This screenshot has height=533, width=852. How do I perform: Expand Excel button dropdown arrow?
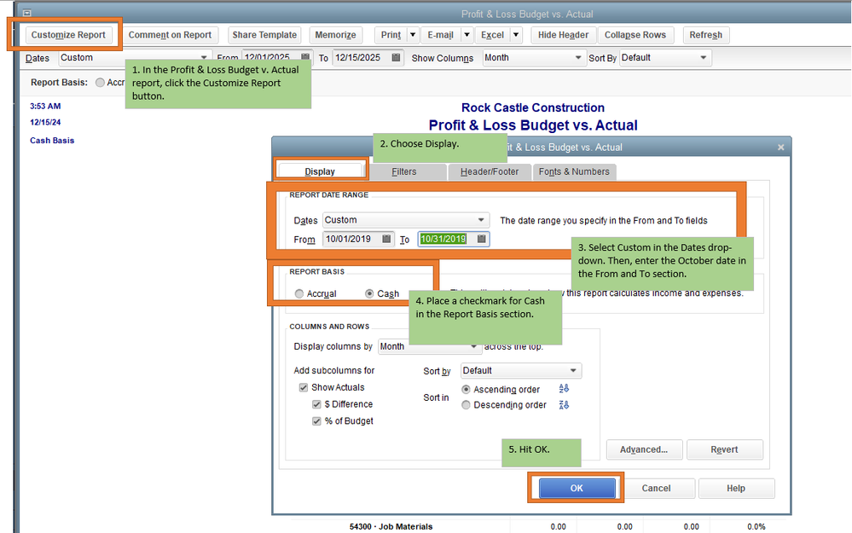pos(516,35)
